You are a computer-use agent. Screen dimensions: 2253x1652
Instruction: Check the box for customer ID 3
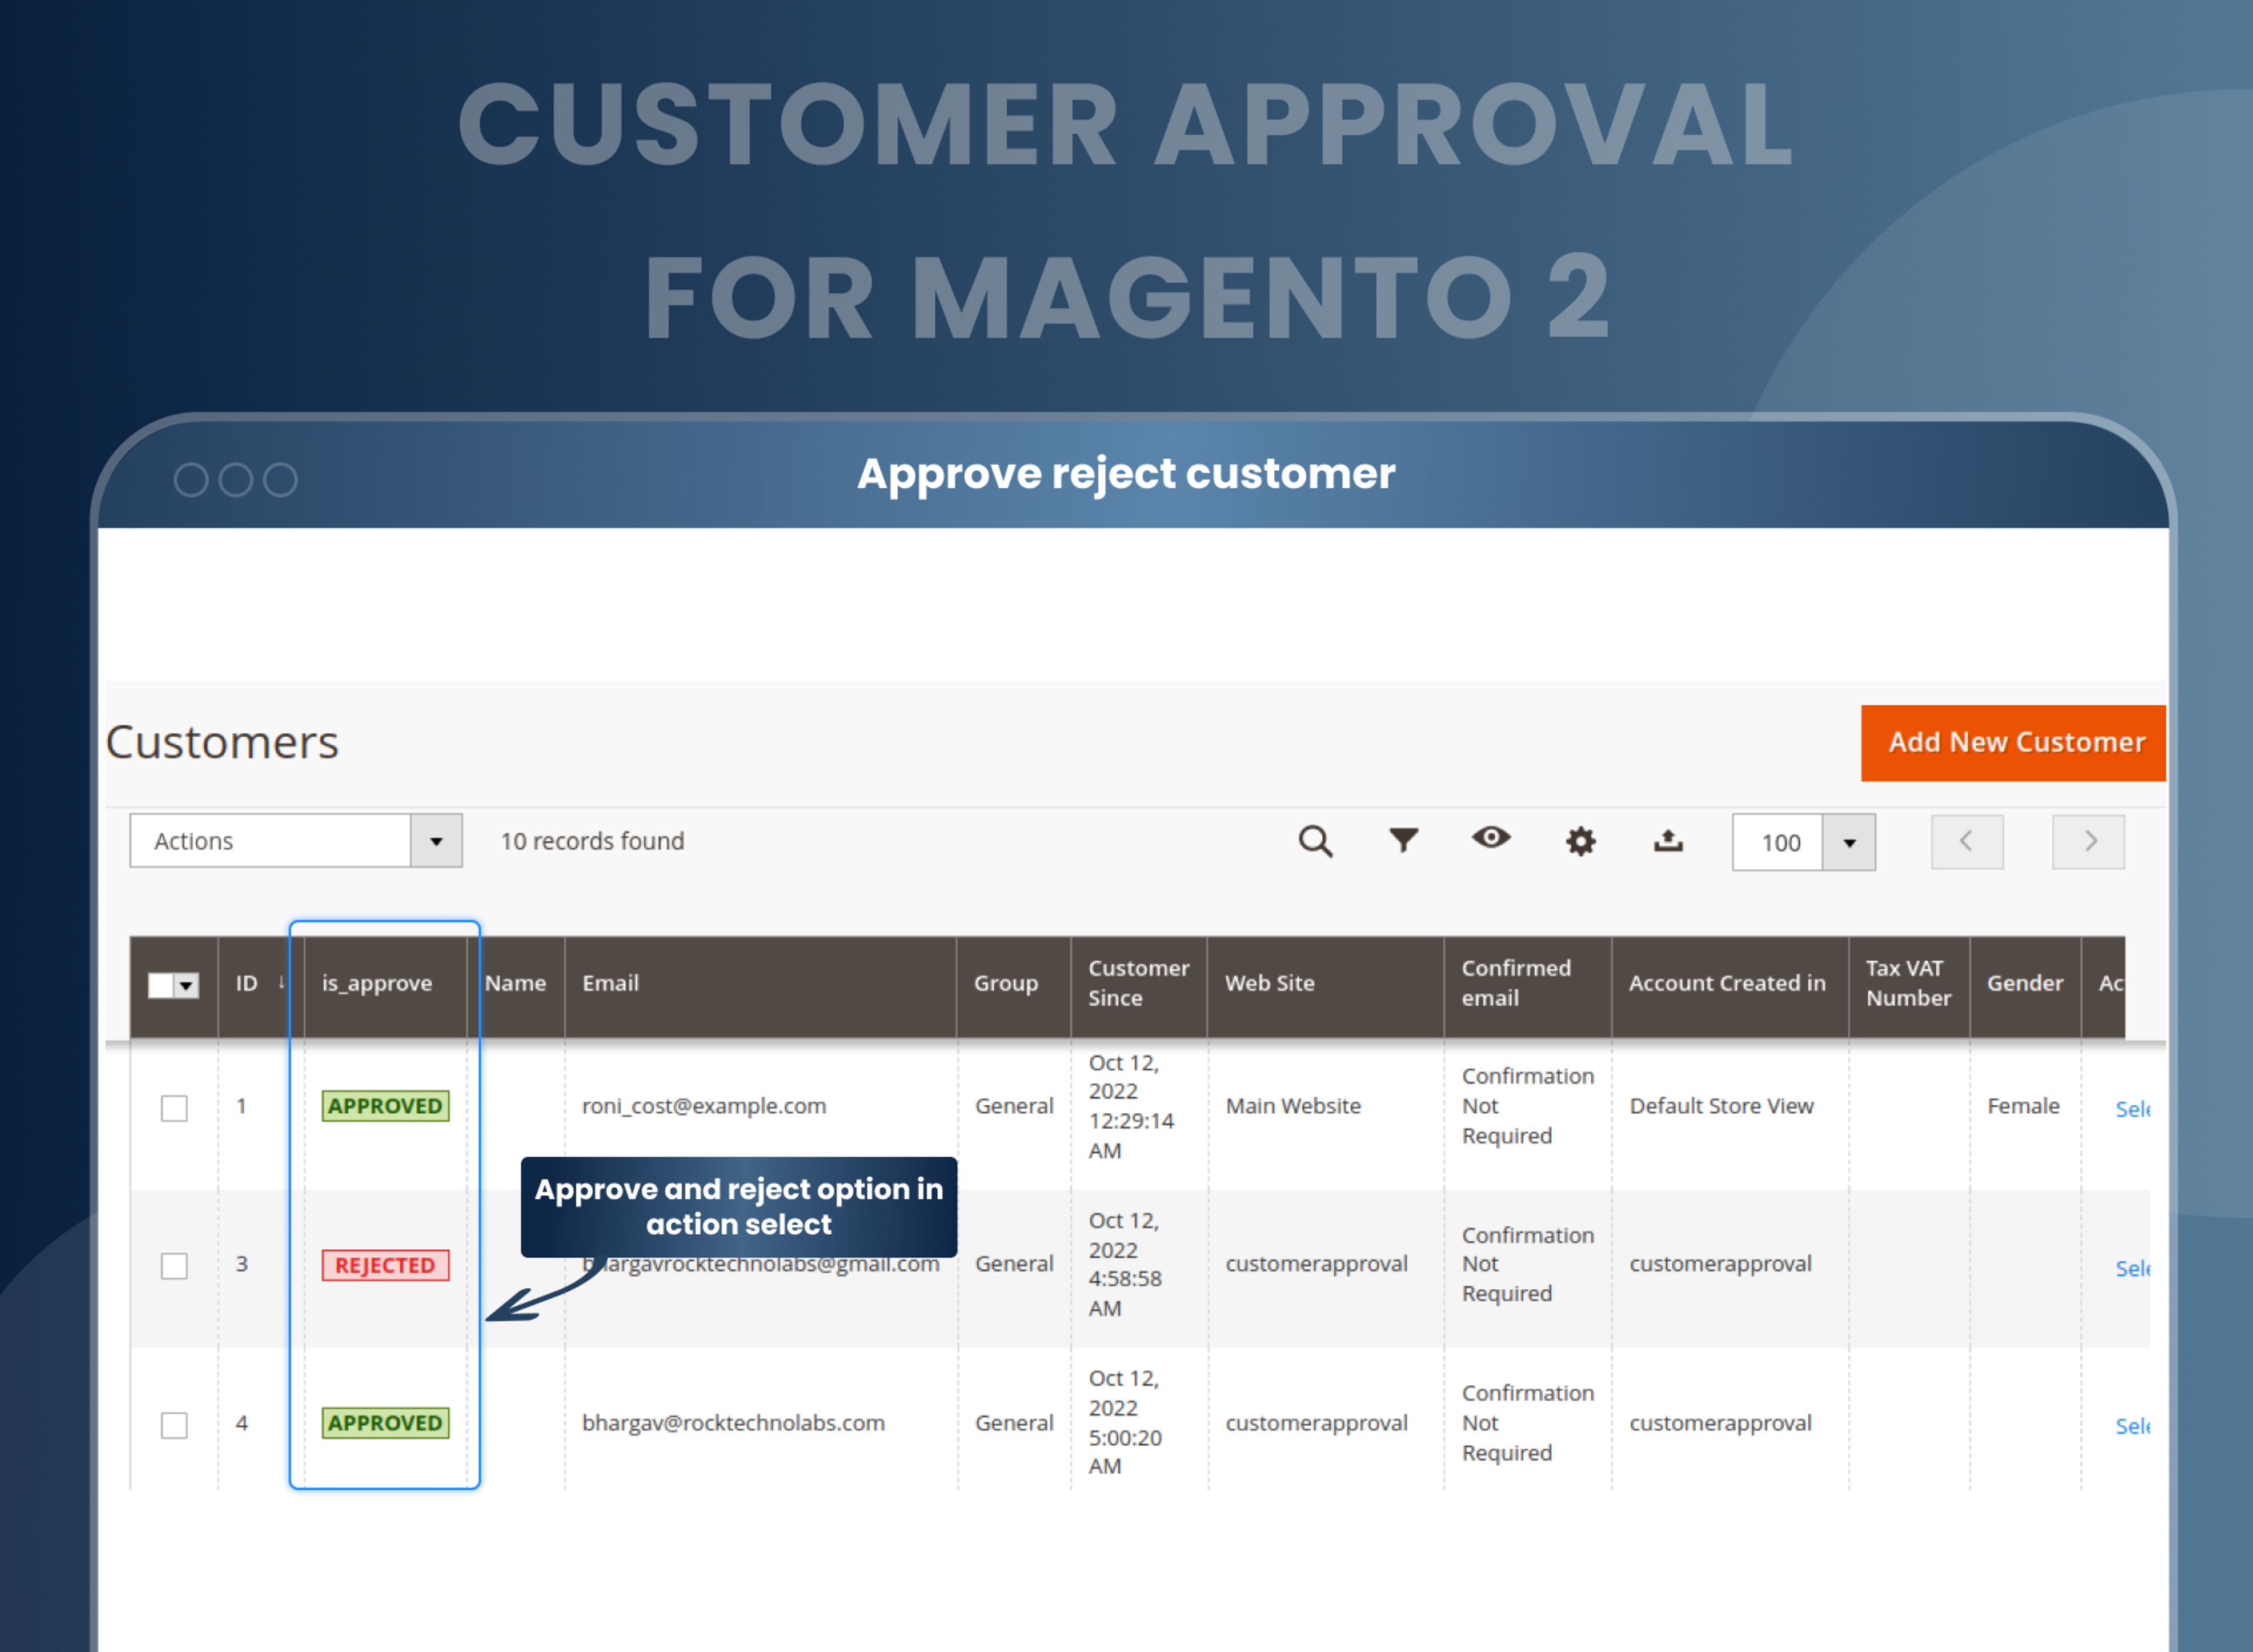[174, 1265]
